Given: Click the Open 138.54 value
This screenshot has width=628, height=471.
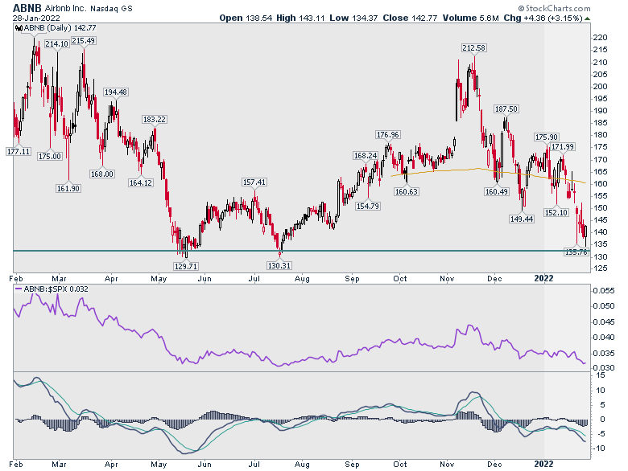Looking at the screenshot, I should [x=246, y=18].
